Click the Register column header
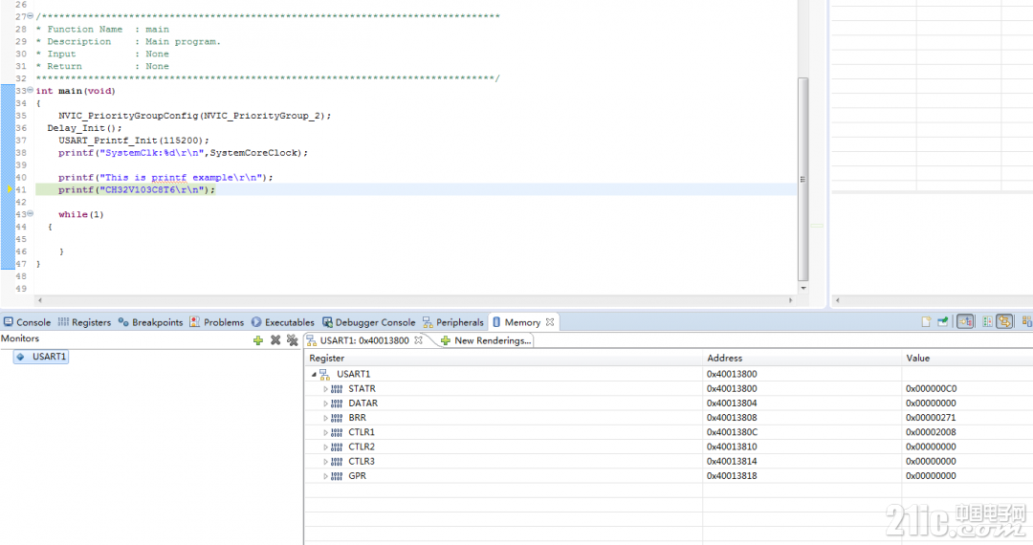The height and width of the screenshot is (545, 1033). (x=504, y=358)
